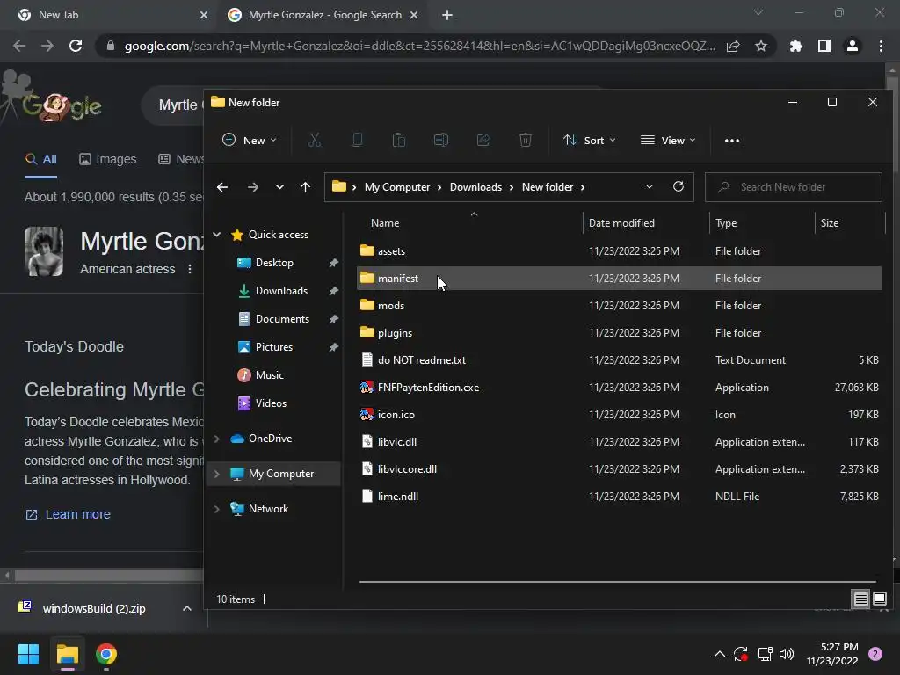Open notification center badge

point(875,654)
